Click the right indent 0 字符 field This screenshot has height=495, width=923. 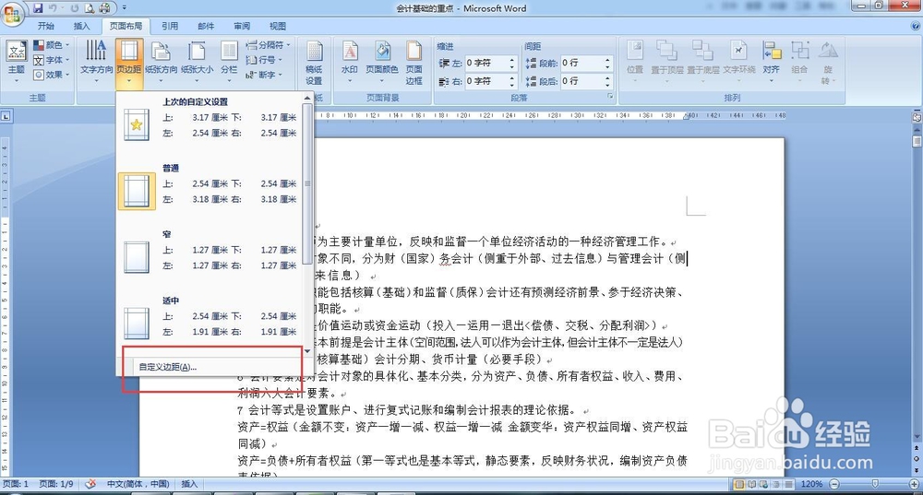click(x=485, y=81)
